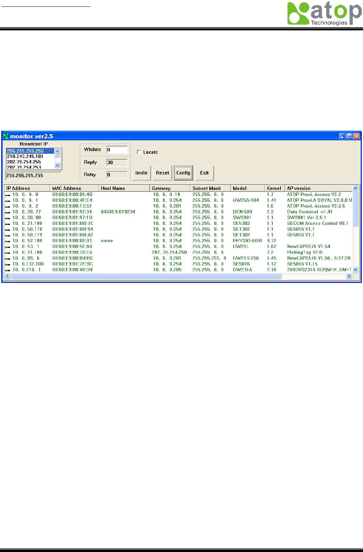Select host name 0060E9:019234
363x552 pixels.
118,212
